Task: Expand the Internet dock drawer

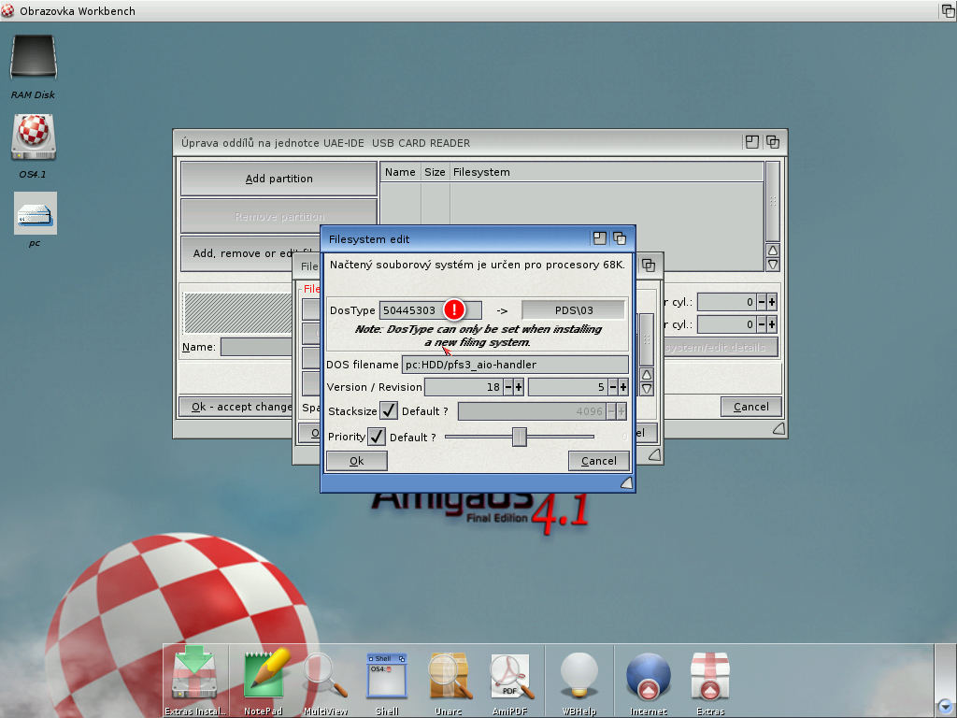Action: coord(649,677)
